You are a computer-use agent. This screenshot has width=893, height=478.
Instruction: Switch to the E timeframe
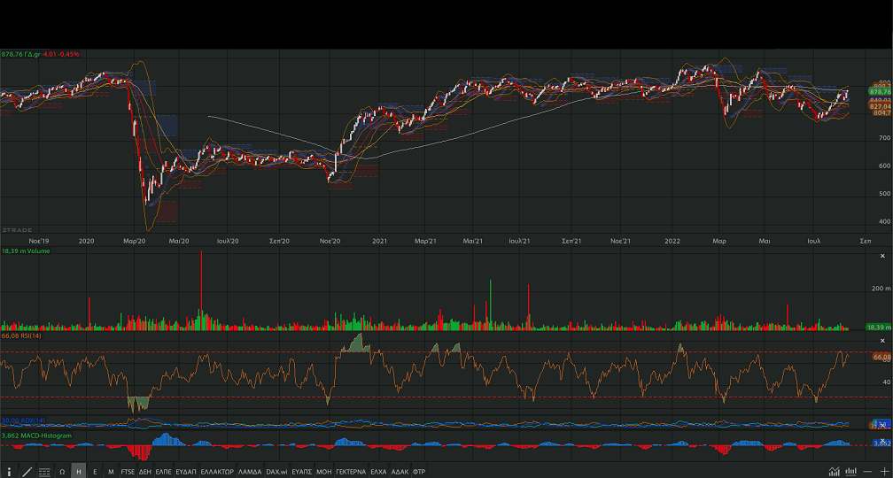[x=95, y=472]
